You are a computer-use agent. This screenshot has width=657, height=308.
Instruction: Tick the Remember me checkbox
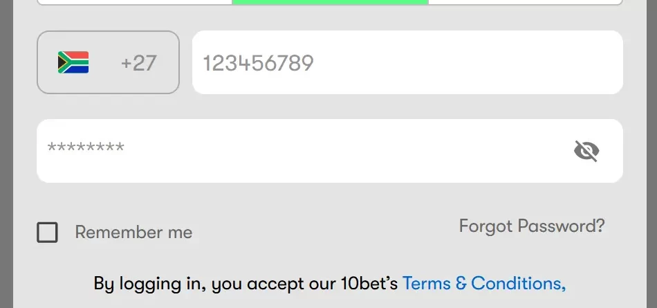(47, 233)
